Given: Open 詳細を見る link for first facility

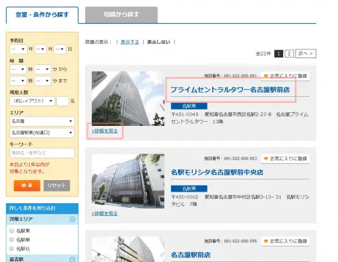Looking at the screenshot, I should pyautogui.click(x=105, y=131).
